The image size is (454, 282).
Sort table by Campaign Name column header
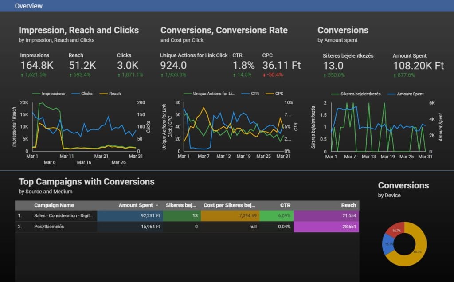point(54,205)
